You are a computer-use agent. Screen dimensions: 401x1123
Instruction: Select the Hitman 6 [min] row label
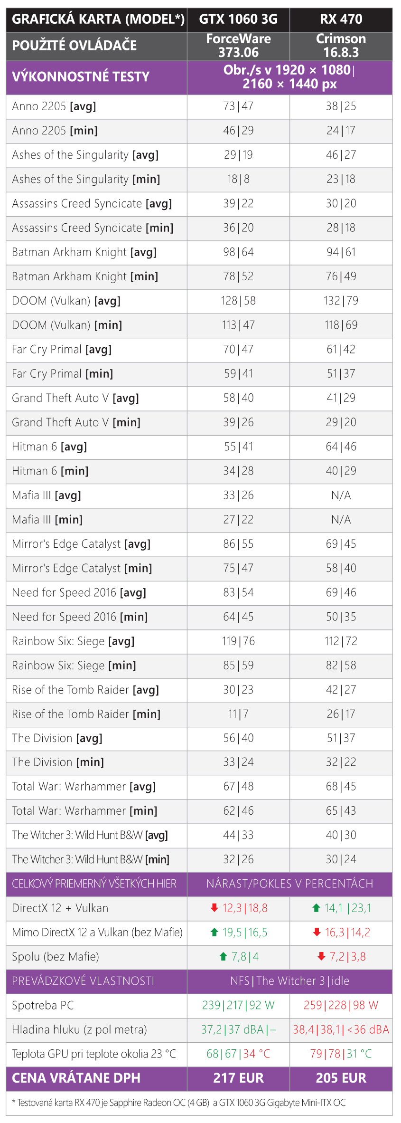50,471
